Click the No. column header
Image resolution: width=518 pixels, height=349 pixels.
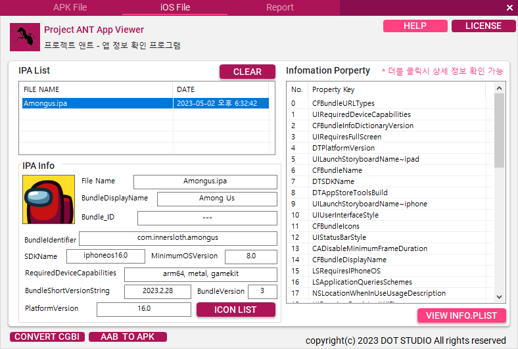297,89
